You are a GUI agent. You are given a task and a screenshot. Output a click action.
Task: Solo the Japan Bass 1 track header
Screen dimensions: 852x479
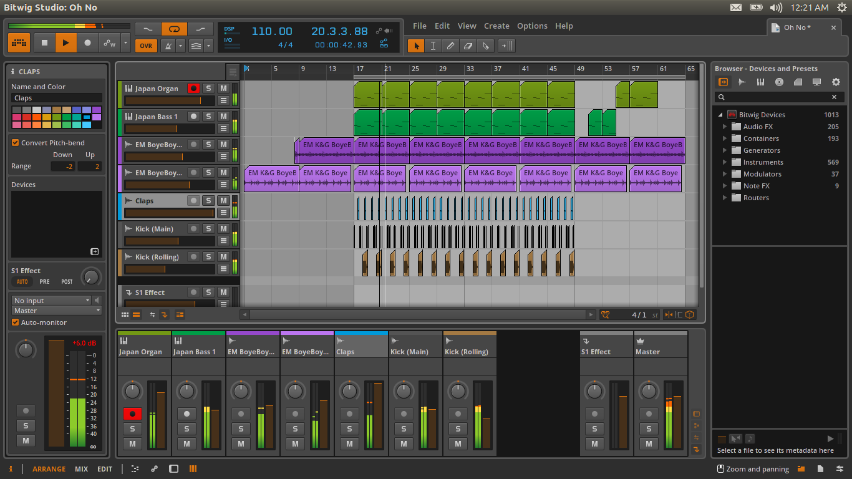(x=208, y=117)
